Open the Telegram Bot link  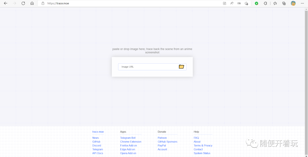pyautogui.click(x=128, y=138)
